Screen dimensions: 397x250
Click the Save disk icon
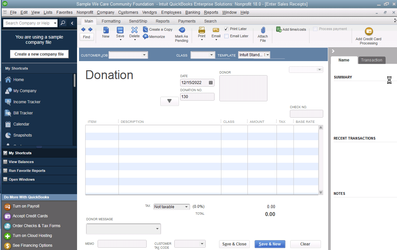tap(120, 30)
